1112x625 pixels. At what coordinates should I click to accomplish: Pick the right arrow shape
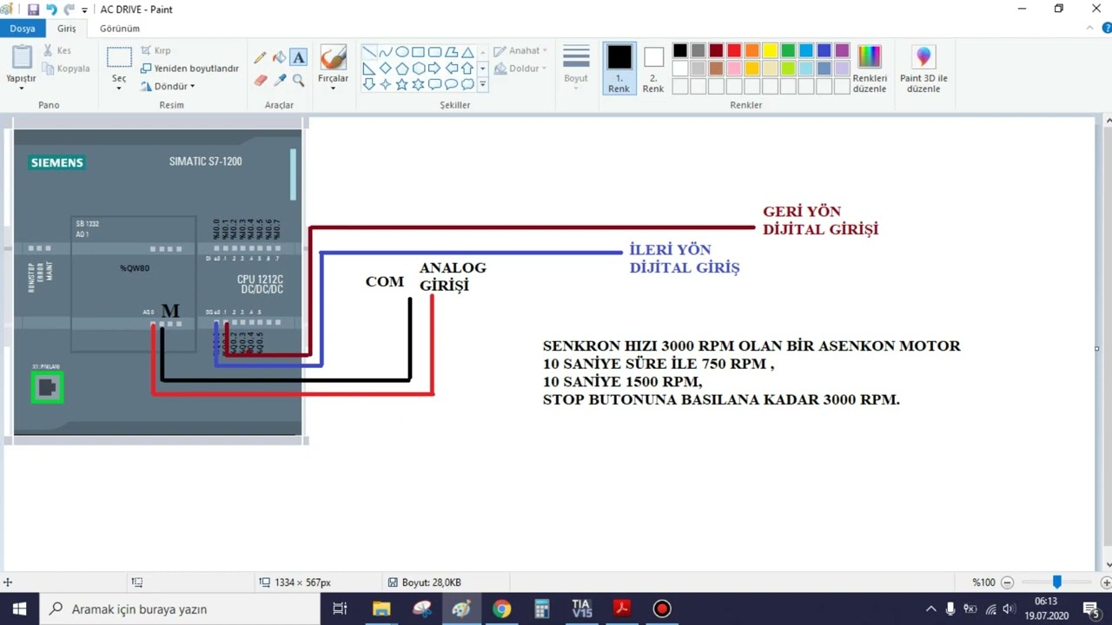pos(434,69)
